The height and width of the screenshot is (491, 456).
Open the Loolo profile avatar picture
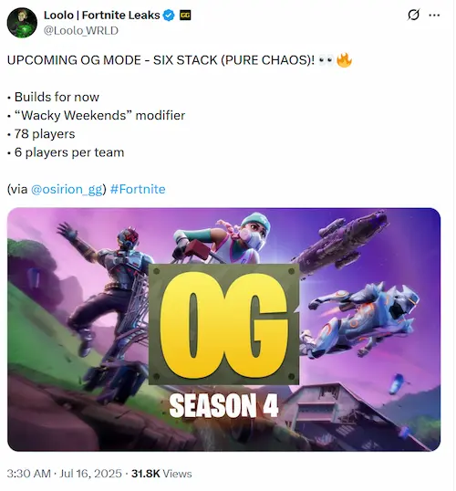pyautogui.click(x=22, y=23)
